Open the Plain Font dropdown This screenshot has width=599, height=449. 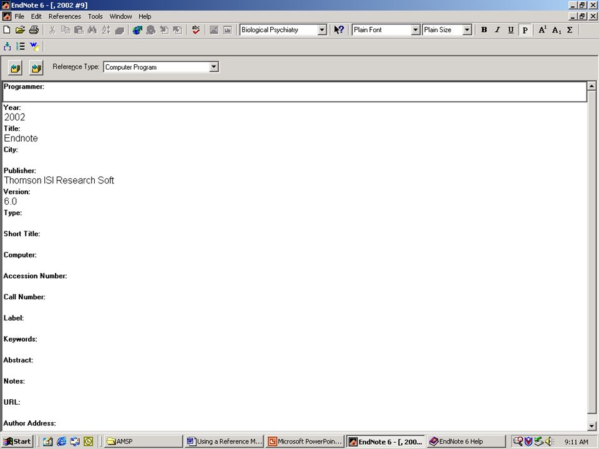[x=416, y=30]
